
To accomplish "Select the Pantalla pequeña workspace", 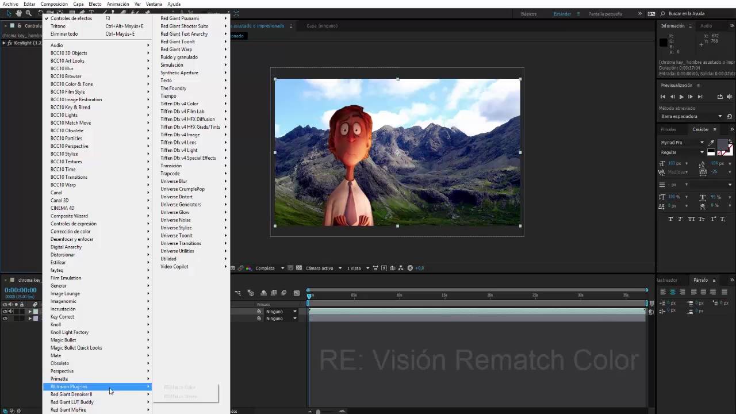I will tap(604, 14).
